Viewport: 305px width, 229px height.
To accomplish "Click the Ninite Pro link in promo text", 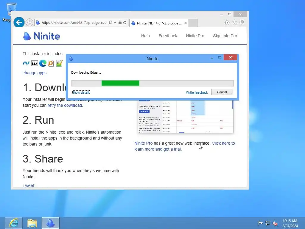I will click(x=144, y=143).
